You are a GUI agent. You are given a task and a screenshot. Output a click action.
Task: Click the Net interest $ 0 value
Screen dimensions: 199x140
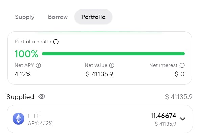180,74
